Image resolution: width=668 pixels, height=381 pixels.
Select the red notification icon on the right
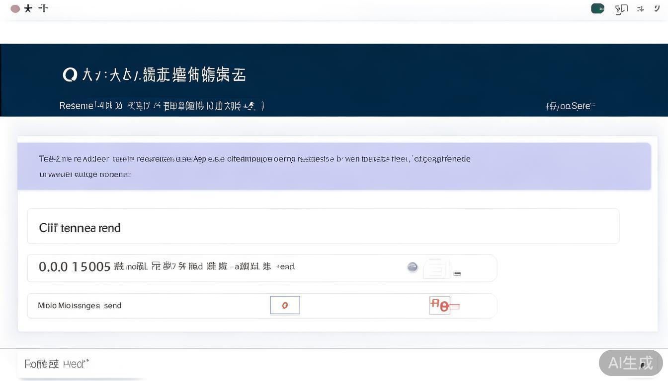tap(441, 306)
